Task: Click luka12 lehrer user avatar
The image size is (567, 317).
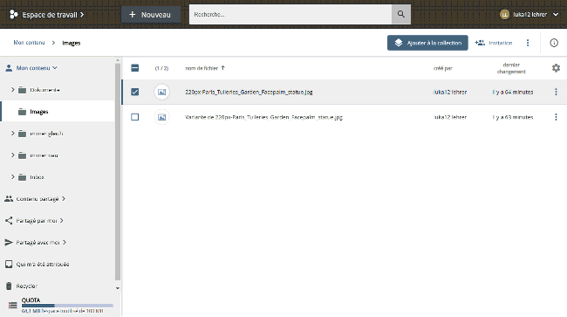Action: tap(504, 15)
